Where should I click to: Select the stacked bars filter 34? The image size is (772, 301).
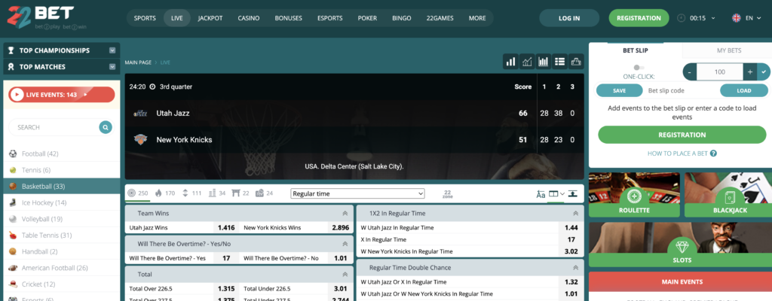pos(217,193)
